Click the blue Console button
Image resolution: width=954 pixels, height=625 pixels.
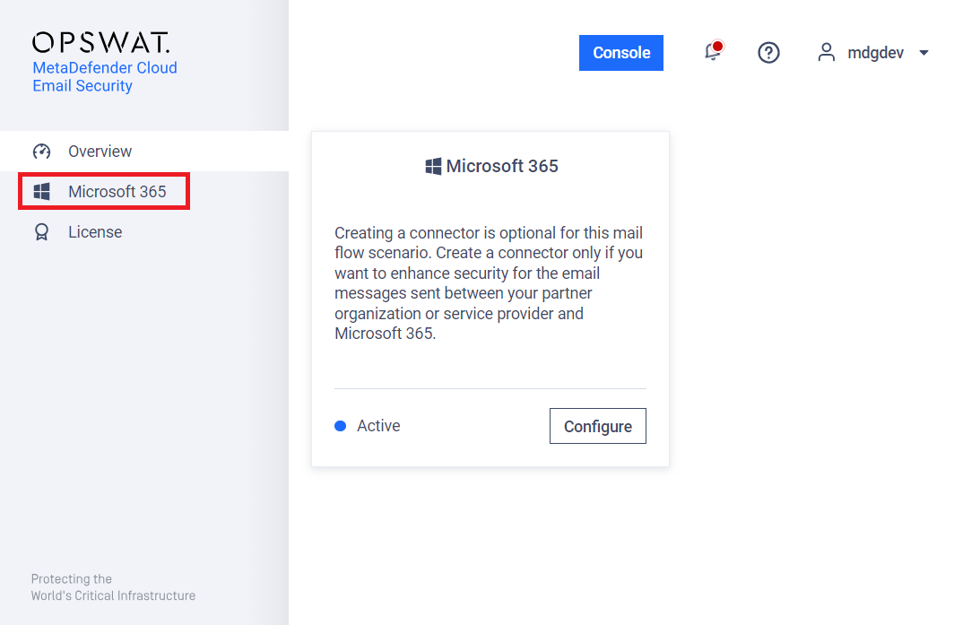(621, 53)
